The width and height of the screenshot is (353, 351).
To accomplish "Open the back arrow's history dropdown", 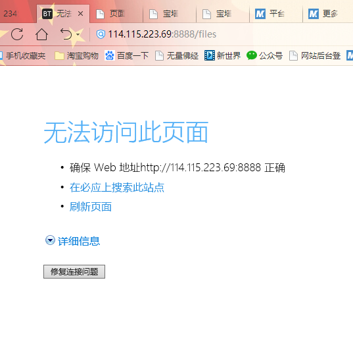I will [78, 34].
